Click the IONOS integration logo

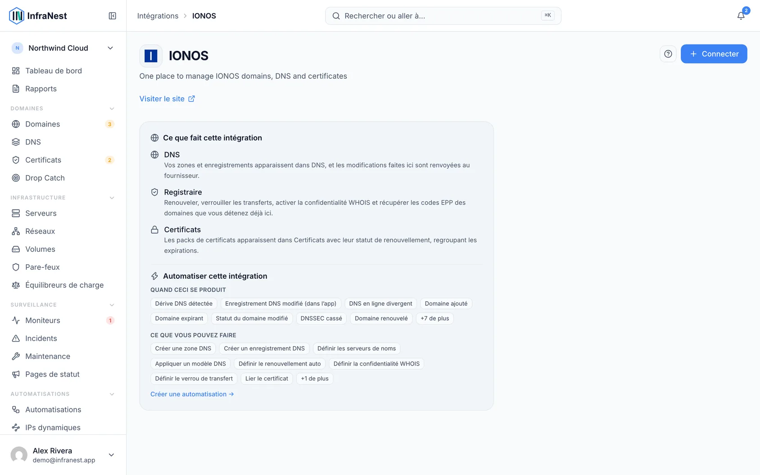151,56
